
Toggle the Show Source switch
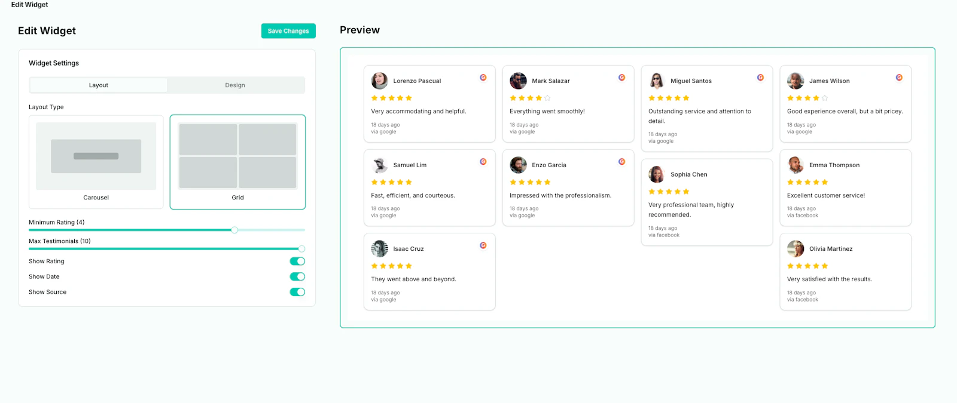(x=297, y=292)
